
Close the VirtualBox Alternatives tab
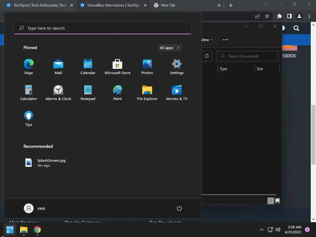(145, 5)
